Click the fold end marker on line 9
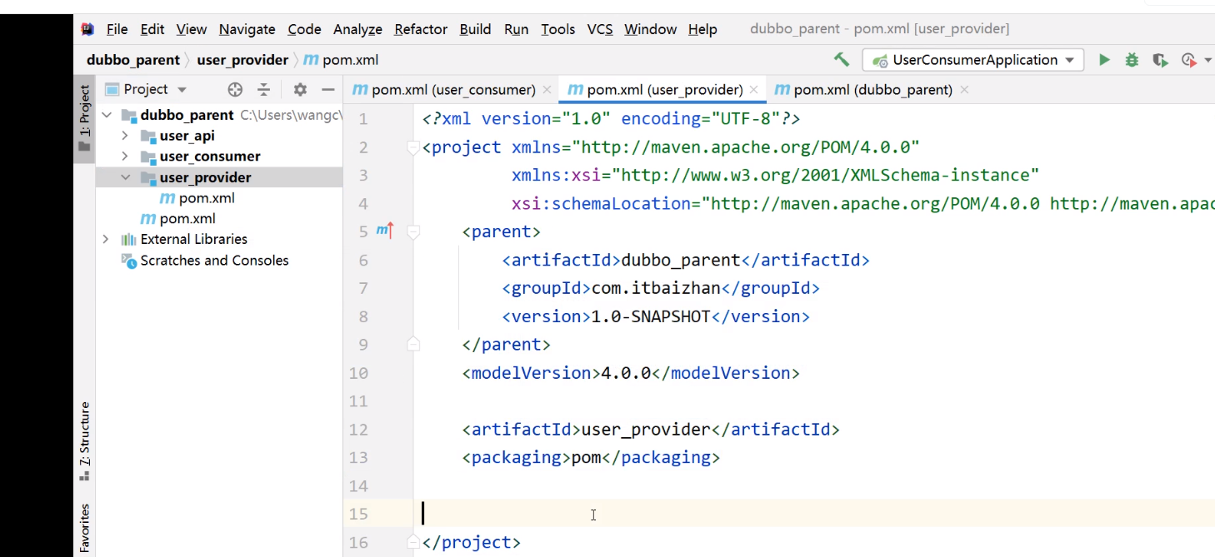 coord(412,344)
